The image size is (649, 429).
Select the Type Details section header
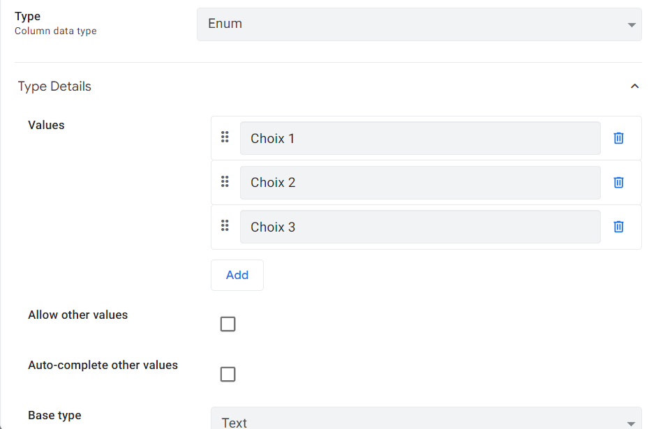(x=54, y=86)
